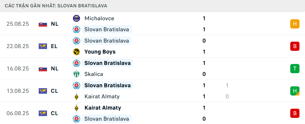Click the Young Boys club logo
The height and width of the screenshot is (124, 305).
pyautogui.click(x=76, y=52)
